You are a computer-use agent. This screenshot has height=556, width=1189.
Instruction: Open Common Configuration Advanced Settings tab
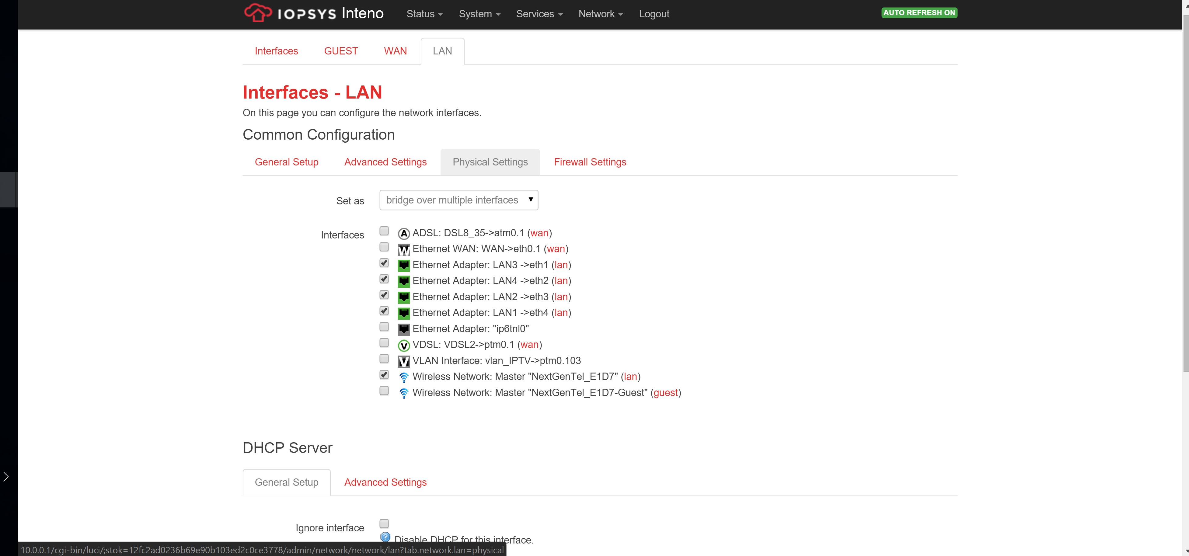(385, 162)
